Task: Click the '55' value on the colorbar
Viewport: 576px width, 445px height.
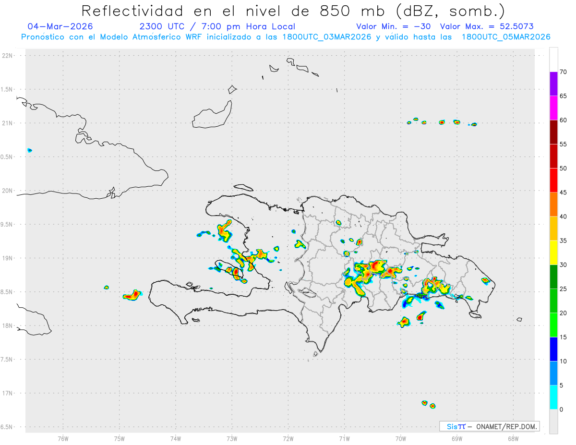Action: coord(563,144)
